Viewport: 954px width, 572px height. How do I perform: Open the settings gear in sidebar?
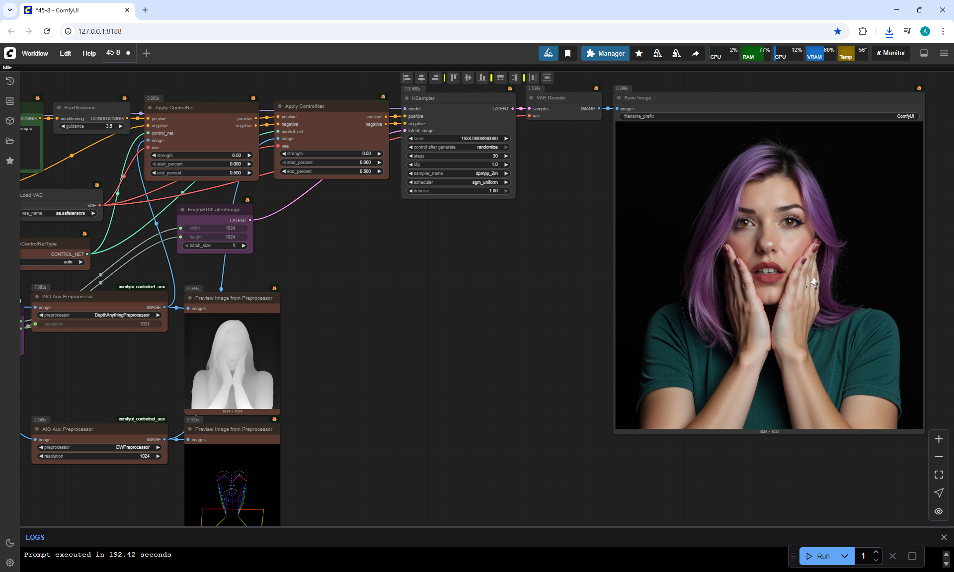point(9,563)
